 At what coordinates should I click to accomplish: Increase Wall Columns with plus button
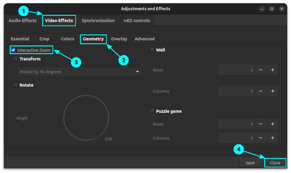273,91
